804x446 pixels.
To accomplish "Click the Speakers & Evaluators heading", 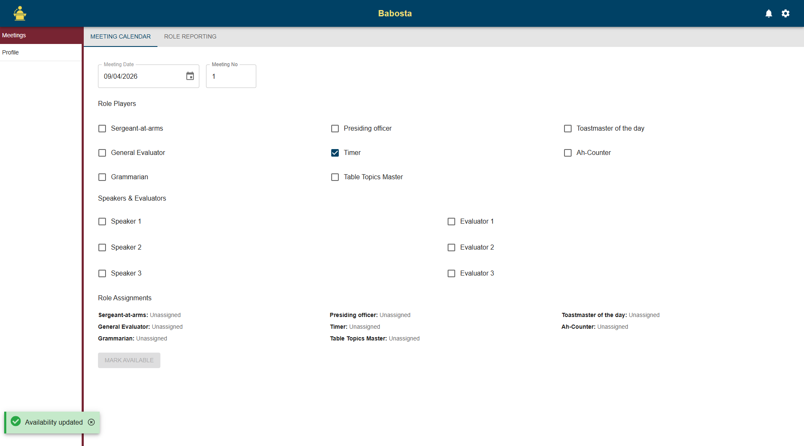I will [132, 198].
